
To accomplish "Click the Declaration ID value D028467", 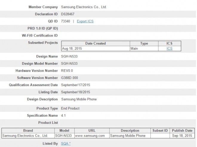I will (x=68, y=14).
